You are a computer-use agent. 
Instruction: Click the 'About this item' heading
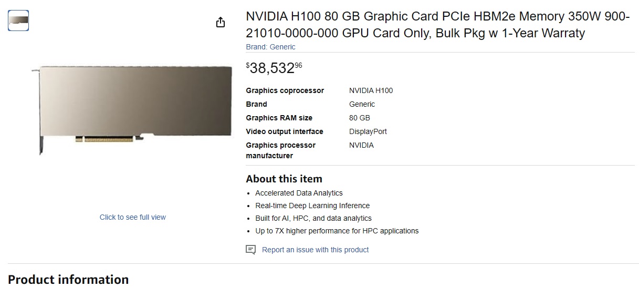tap(284, 179)
